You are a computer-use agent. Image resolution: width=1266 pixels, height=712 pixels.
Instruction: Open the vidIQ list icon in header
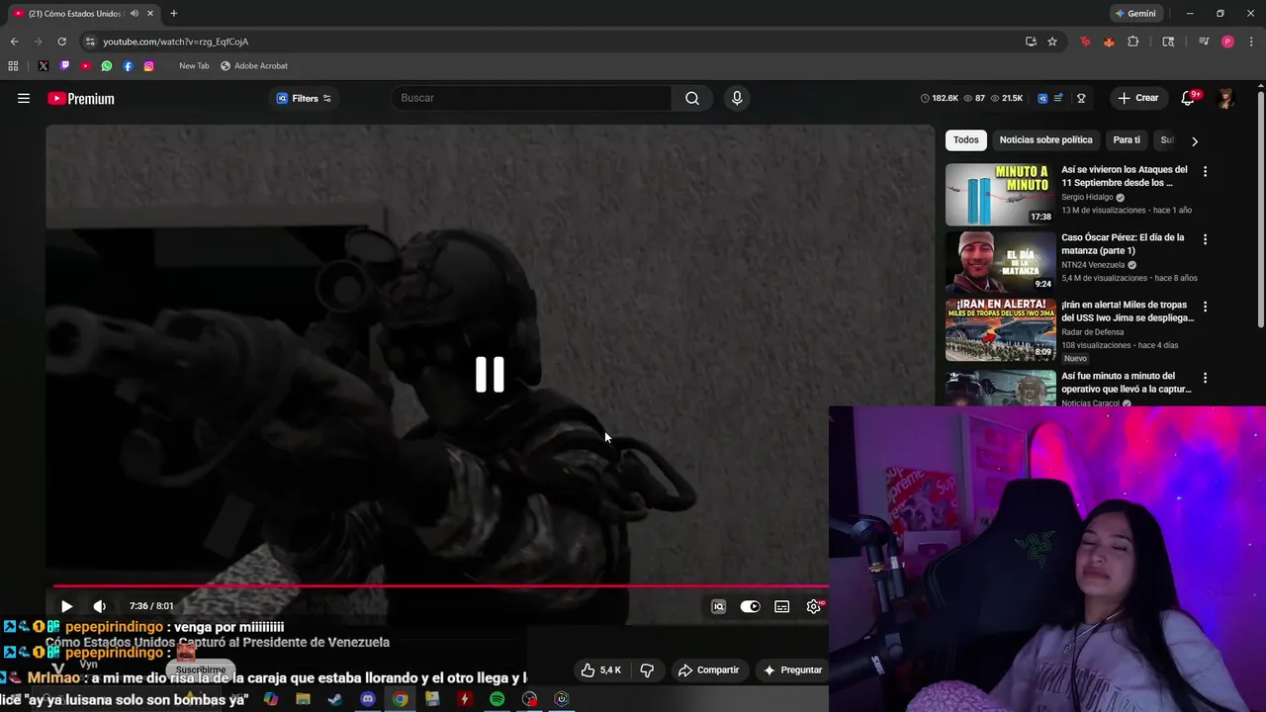(x=1058, y=98)
